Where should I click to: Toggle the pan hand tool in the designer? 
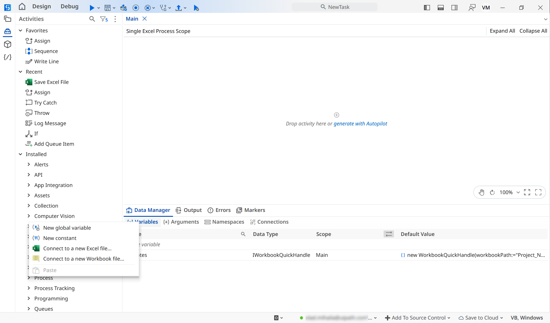482,192
